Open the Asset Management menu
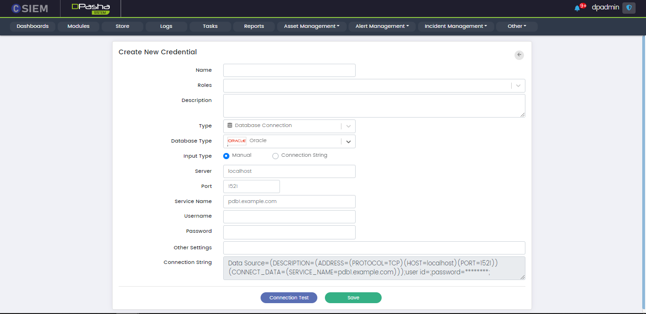The width and height of the screenshot is (646, 314). click(312, 26)
